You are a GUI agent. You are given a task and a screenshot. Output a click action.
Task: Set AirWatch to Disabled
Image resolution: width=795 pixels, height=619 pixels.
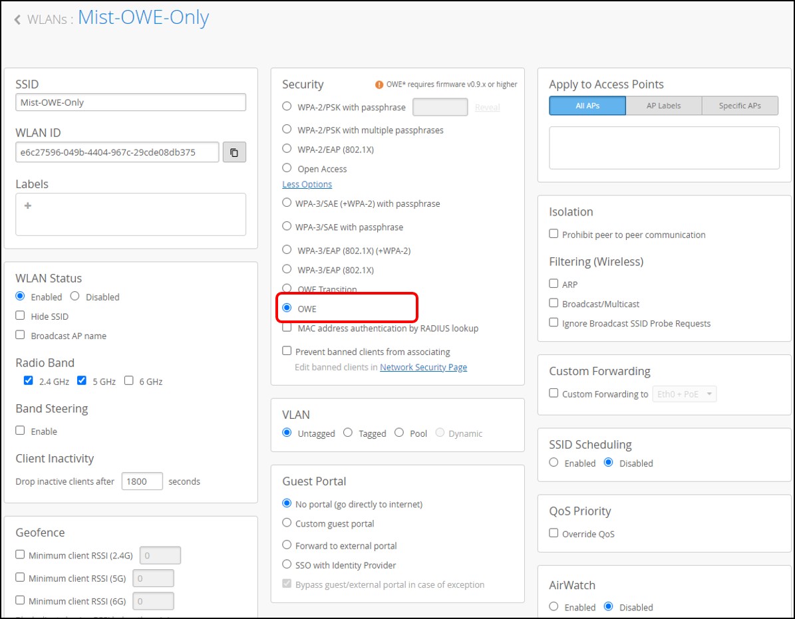tap(609, 606)
